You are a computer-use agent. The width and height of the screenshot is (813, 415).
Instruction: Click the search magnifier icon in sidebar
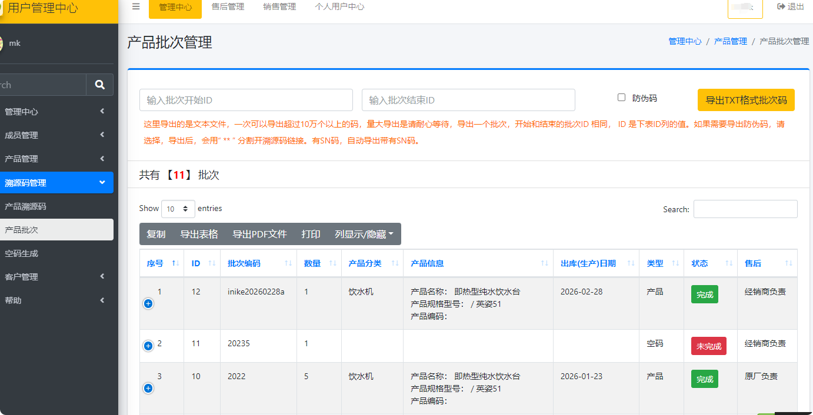100,85
